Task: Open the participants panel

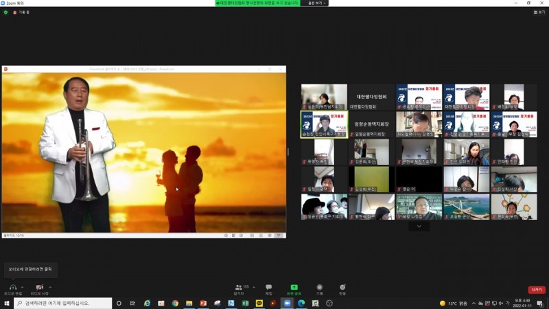Action: (239, 287)
